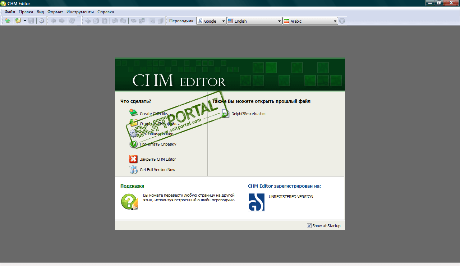Open the Arabic target language dropdown
The image size is (460, 266).
(310, 21)
